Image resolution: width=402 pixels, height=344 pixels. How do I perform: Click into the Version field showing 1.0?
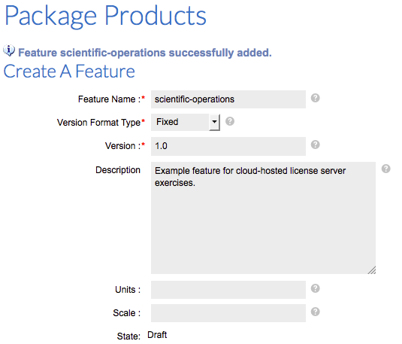pyautogui.click(x=228, y=146)
